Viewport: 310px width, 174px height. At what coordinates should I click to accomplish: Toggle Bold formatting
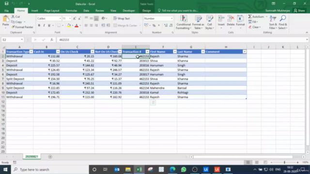pyautogui.click(x=39, y=26)
